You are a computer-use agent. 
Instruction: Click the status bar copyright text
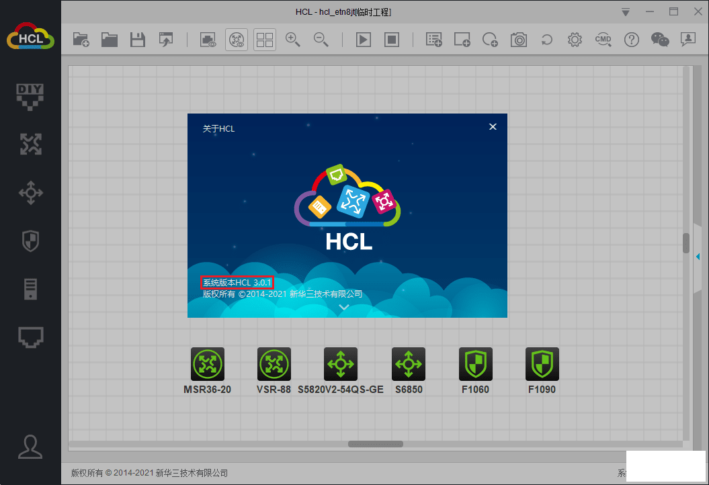click(149, 474)
